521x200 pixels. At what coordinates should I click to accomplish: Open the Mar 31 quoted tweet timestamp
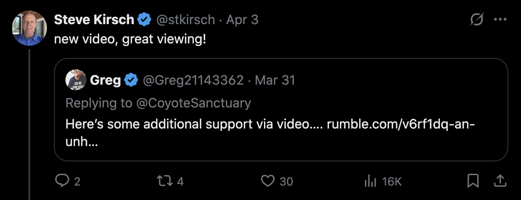pyautogui.click(x=275, y=80)
